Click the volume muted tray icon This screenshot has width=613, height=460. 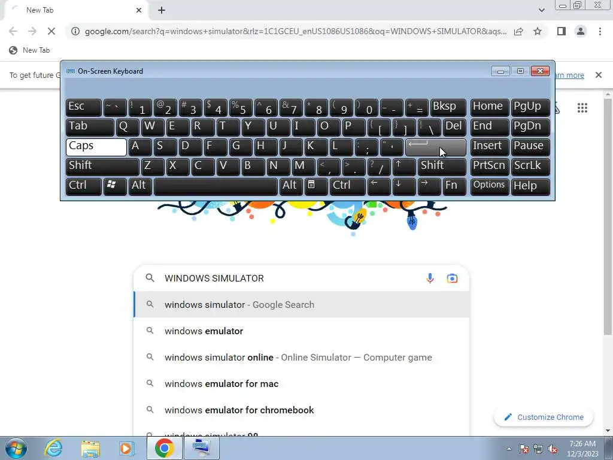pos(553,449)
